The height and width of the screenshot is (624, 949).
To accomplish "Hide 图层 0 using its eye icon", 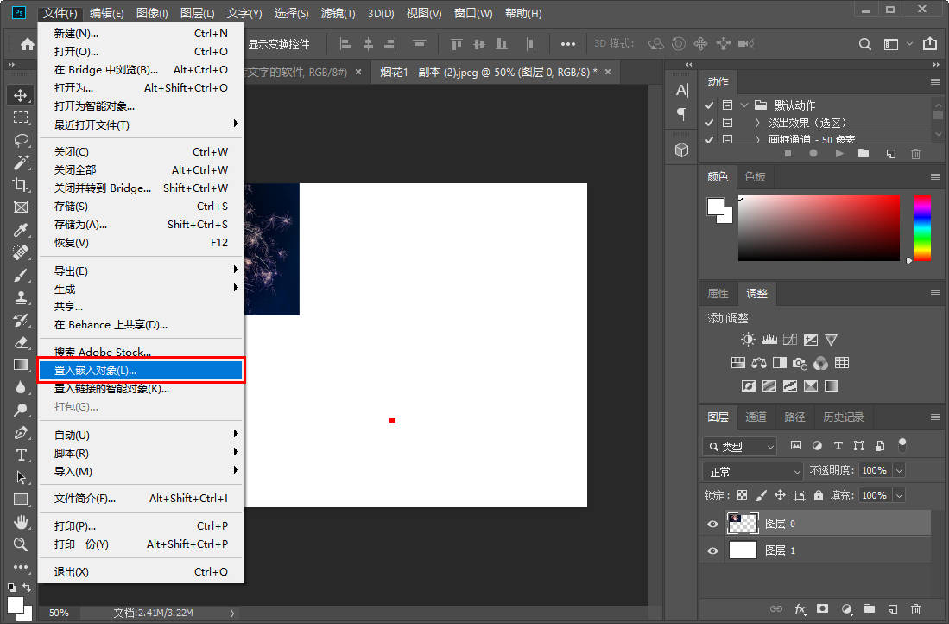I will 712,524.
